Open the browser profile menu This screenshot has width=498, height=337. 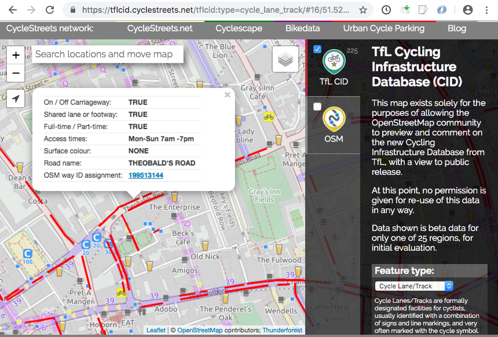pos(468,10)
